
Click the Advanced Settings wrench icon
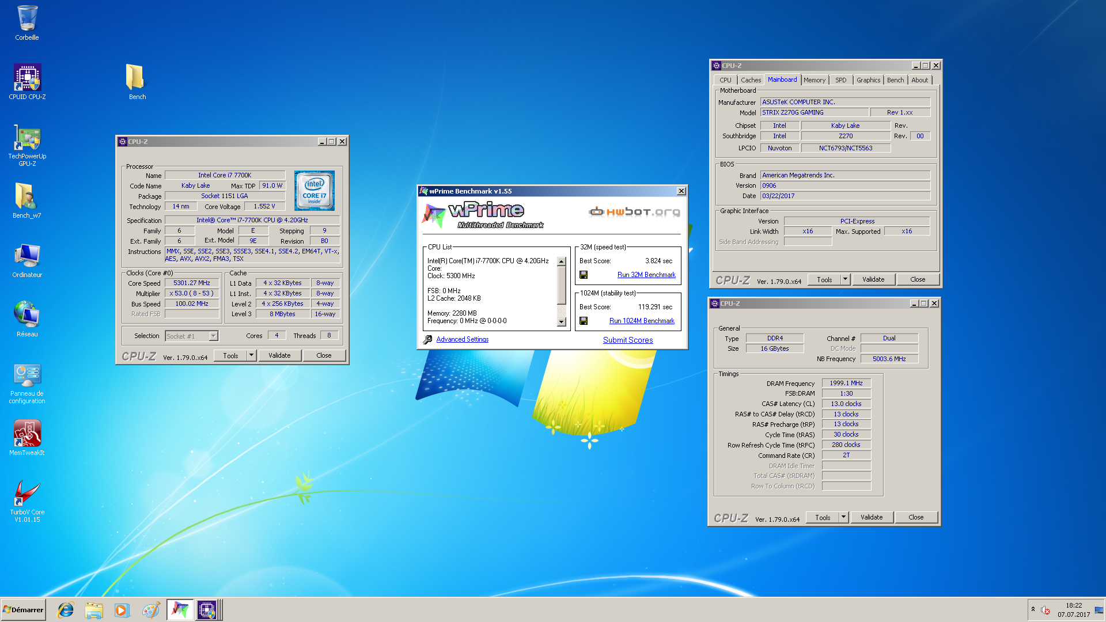tap(427, 340)
